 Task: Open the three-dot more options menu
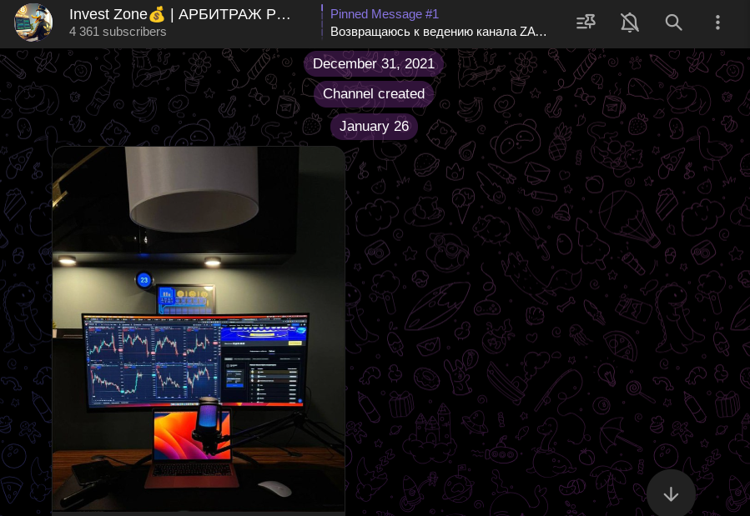tap(717, 22)
